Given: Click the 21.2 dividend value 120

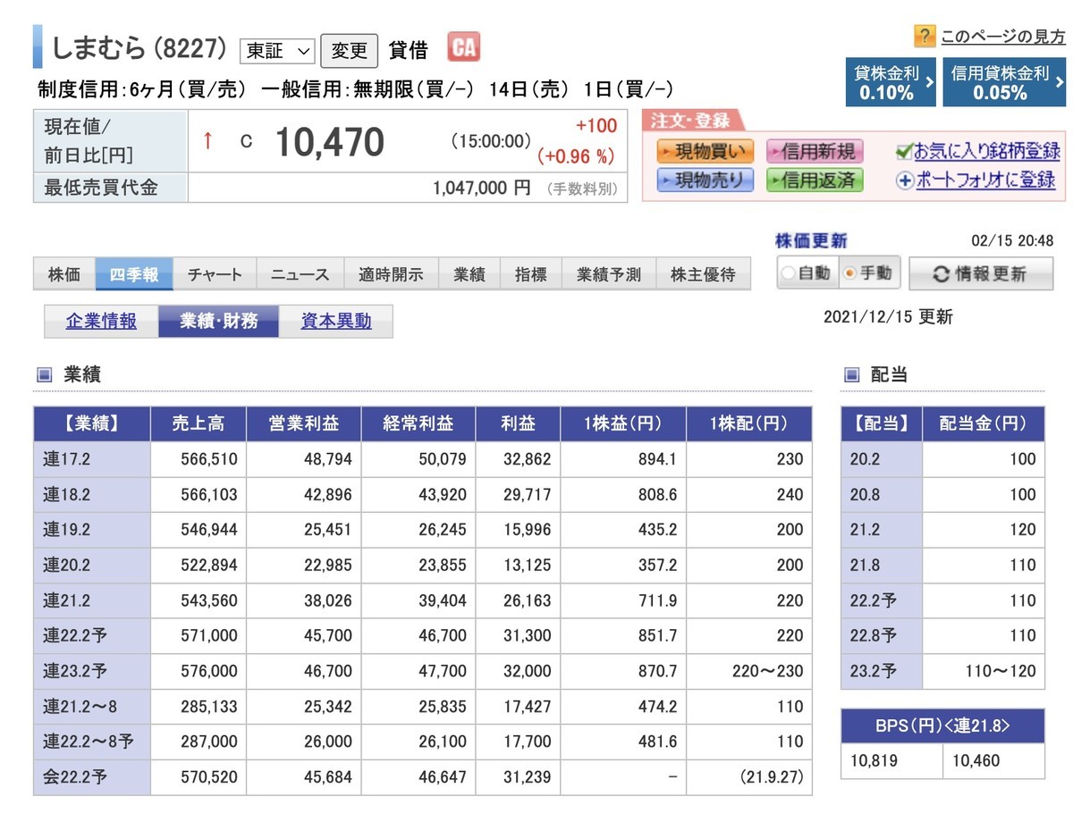Looking at the screenshot, I should (1022, 529).
